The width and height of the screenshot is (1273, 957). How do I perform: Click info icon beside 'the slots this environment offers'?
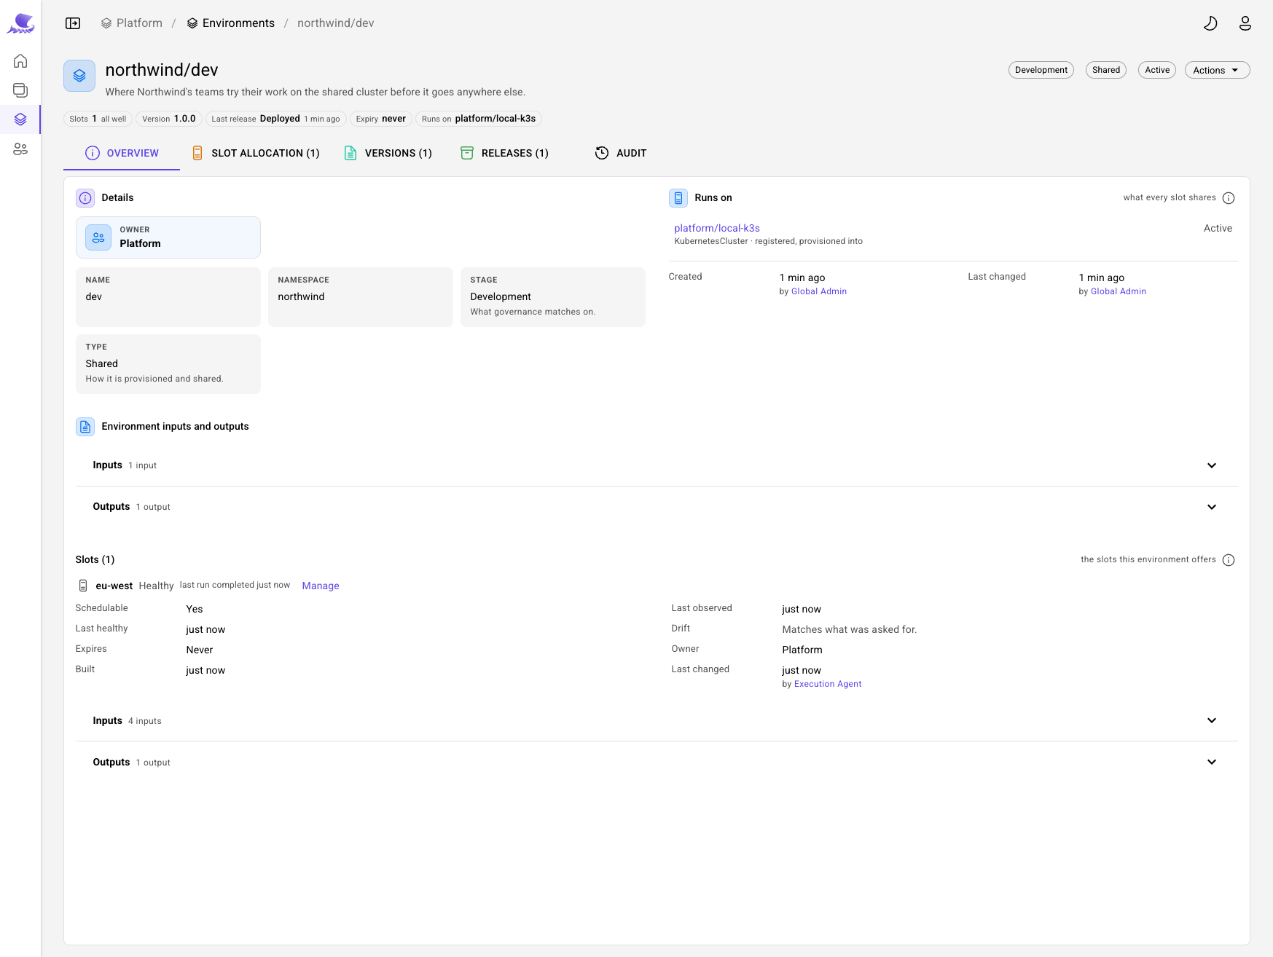coord(1229,560)
